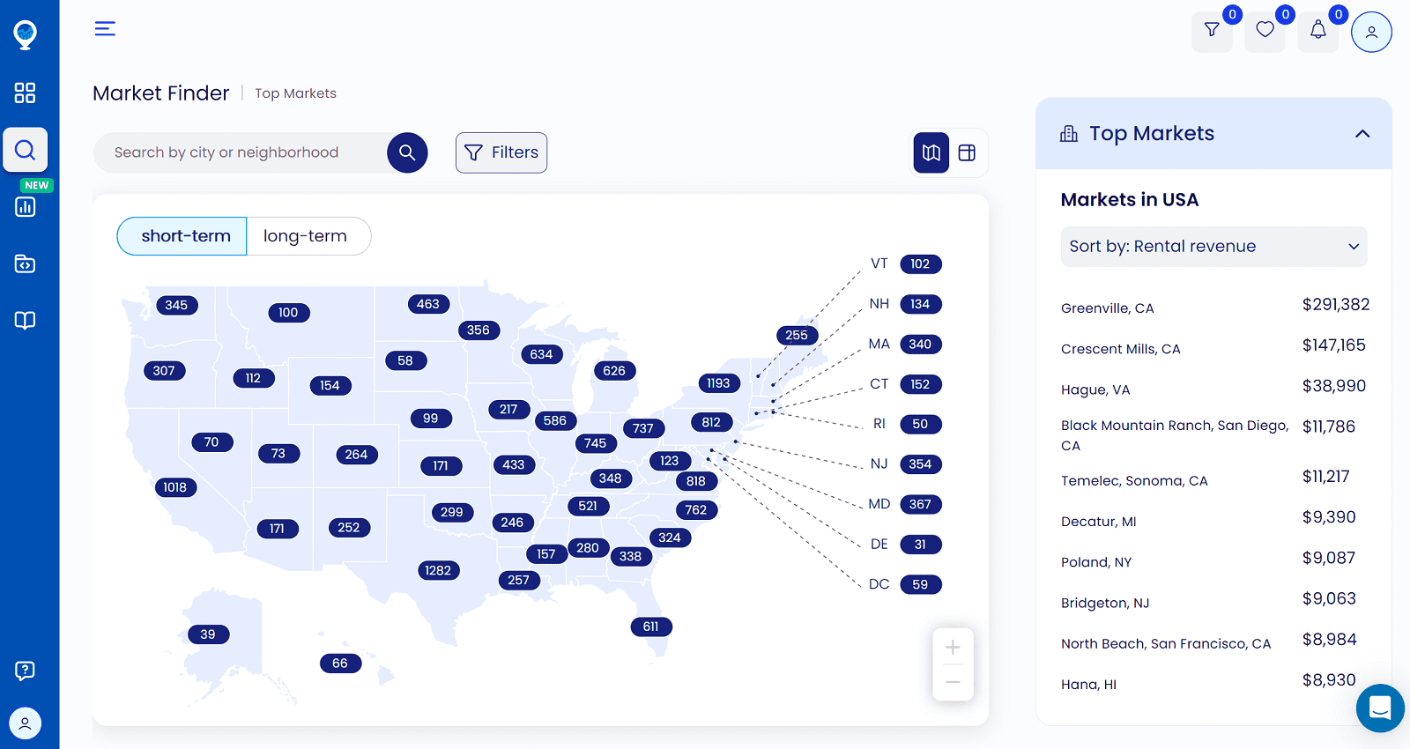This screenshot has width=1410, height=749.
Task: Click the 39 Alaska map marker
Action: coord(208,634)
